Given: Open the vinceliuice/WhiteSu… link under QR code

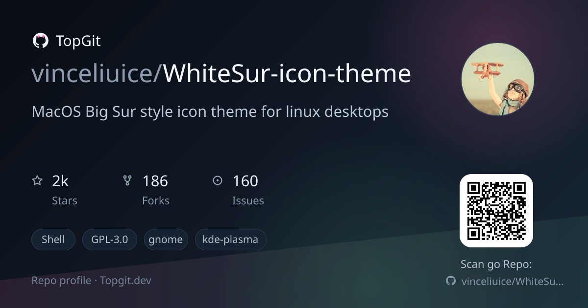Looking at the screenshot, I should tap(513, 281).
